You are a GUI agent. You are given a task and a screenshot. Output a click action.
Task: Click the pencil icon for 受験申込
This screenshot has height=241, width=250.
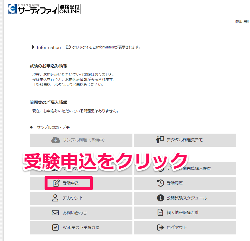(56, 183)
